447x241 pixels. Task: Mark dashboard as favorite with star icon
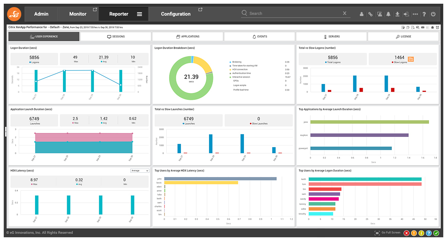tap(432, 27)
